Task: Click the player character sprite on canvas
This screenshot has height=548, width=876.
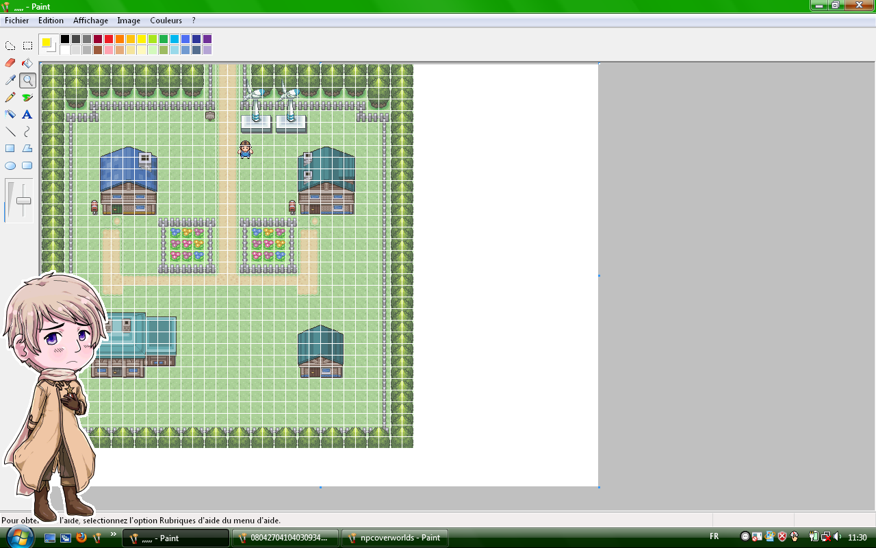Action: [x=245, y=149]
